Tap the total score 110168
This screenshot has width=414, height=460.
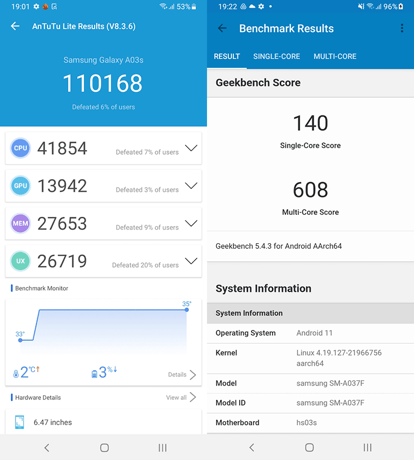point(102,83)
